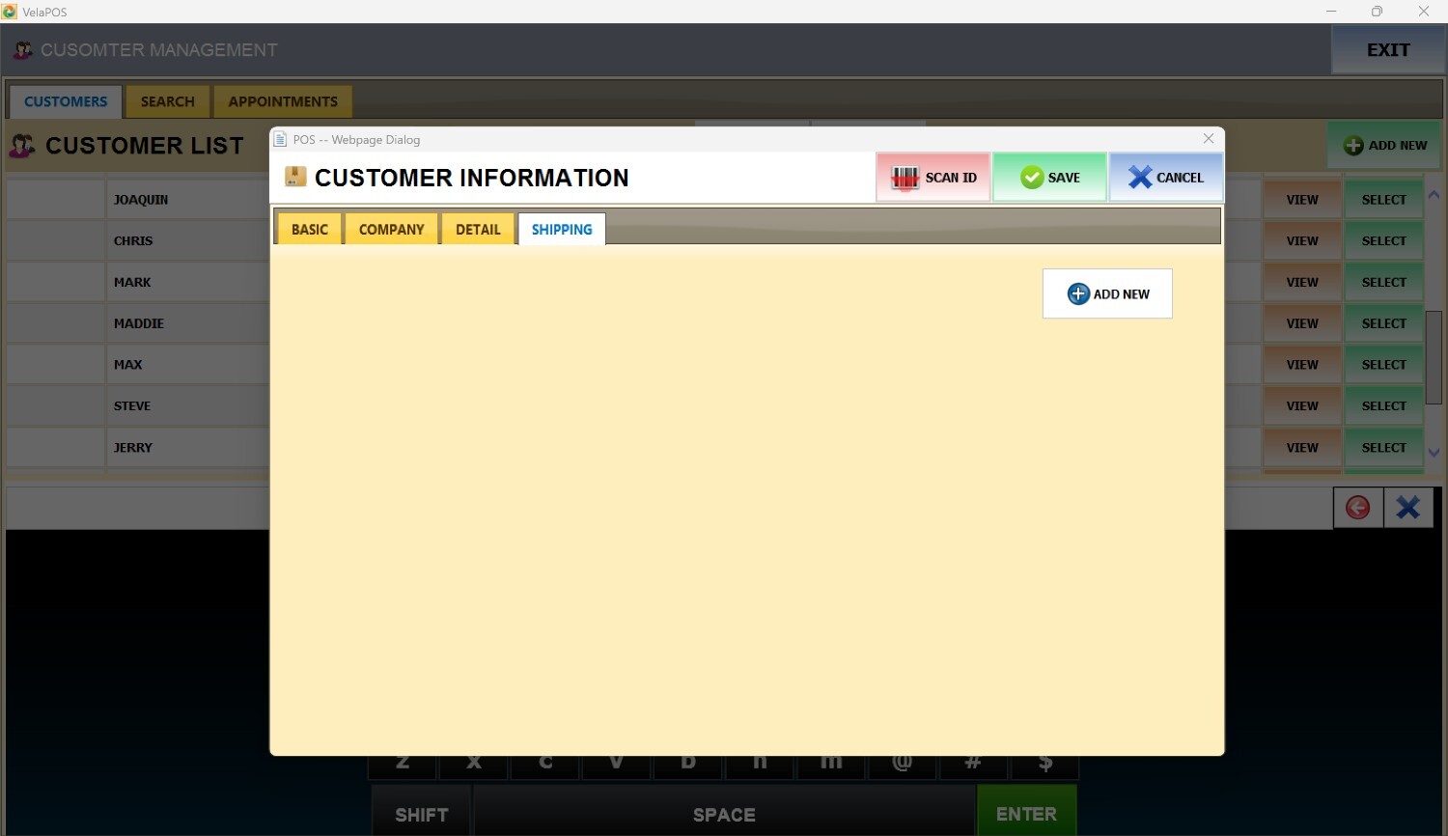Select the Detail tab
This screenshot has height=836, width=1448.
(x=478, y=230)
